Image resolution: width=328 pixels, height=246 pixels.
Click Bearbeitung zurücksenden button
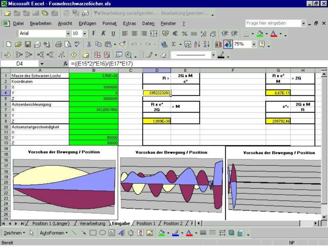[x=126, y=13]
